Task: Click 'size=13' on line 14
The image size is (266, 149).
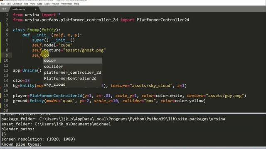Action: click(21, 81)
